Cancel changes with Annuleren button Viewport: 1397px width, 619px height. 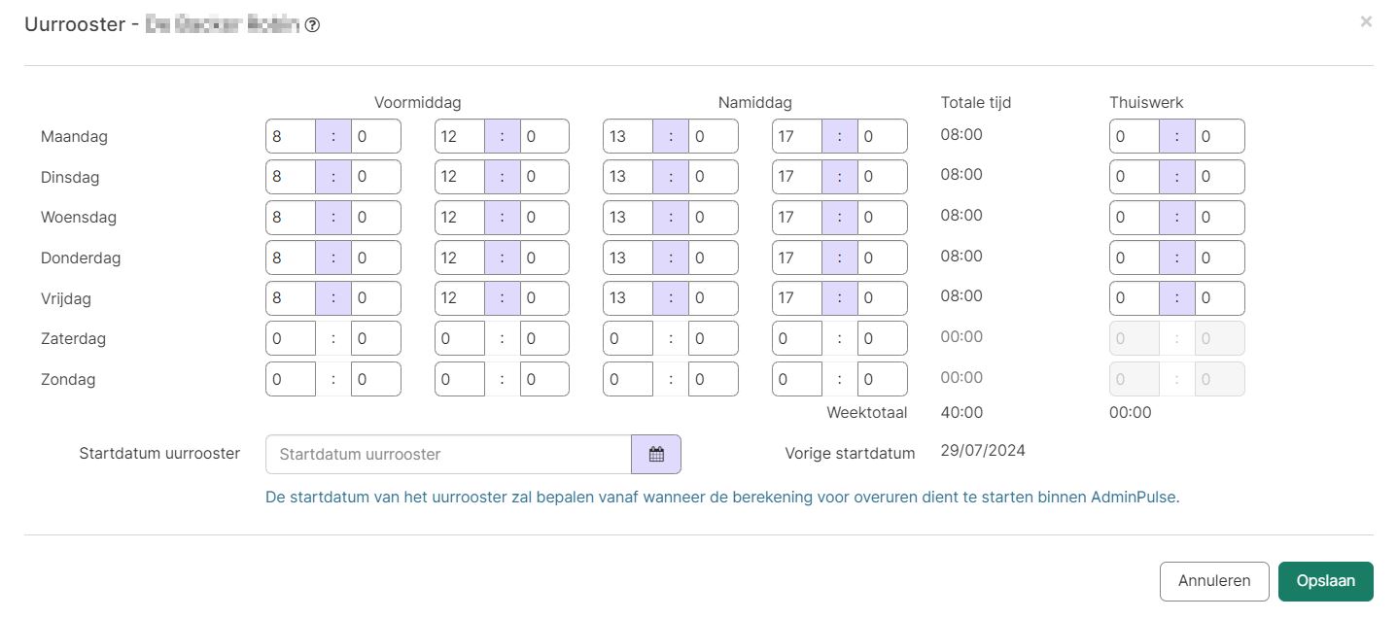[1214, 581]
